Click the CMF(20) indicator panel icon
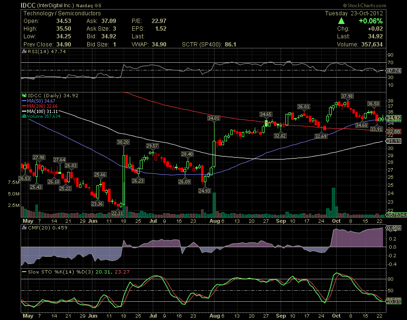407x320 pixels. coord(24,228)
